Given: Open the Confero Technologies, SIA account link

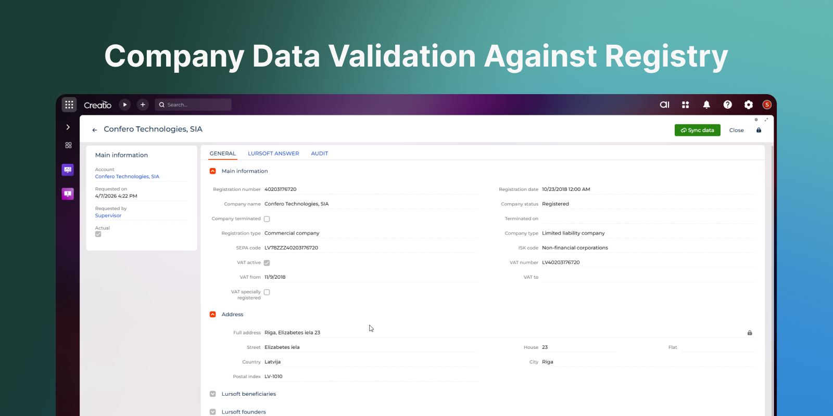Looking at the screenshot, I should [x=127, y=177].
